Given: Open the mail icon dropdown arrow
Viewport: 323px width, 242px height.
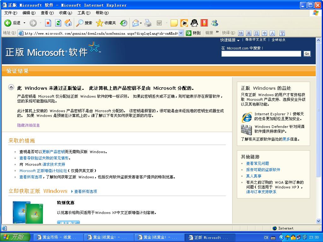Looking at the screenshot, I should click(141, 23).
